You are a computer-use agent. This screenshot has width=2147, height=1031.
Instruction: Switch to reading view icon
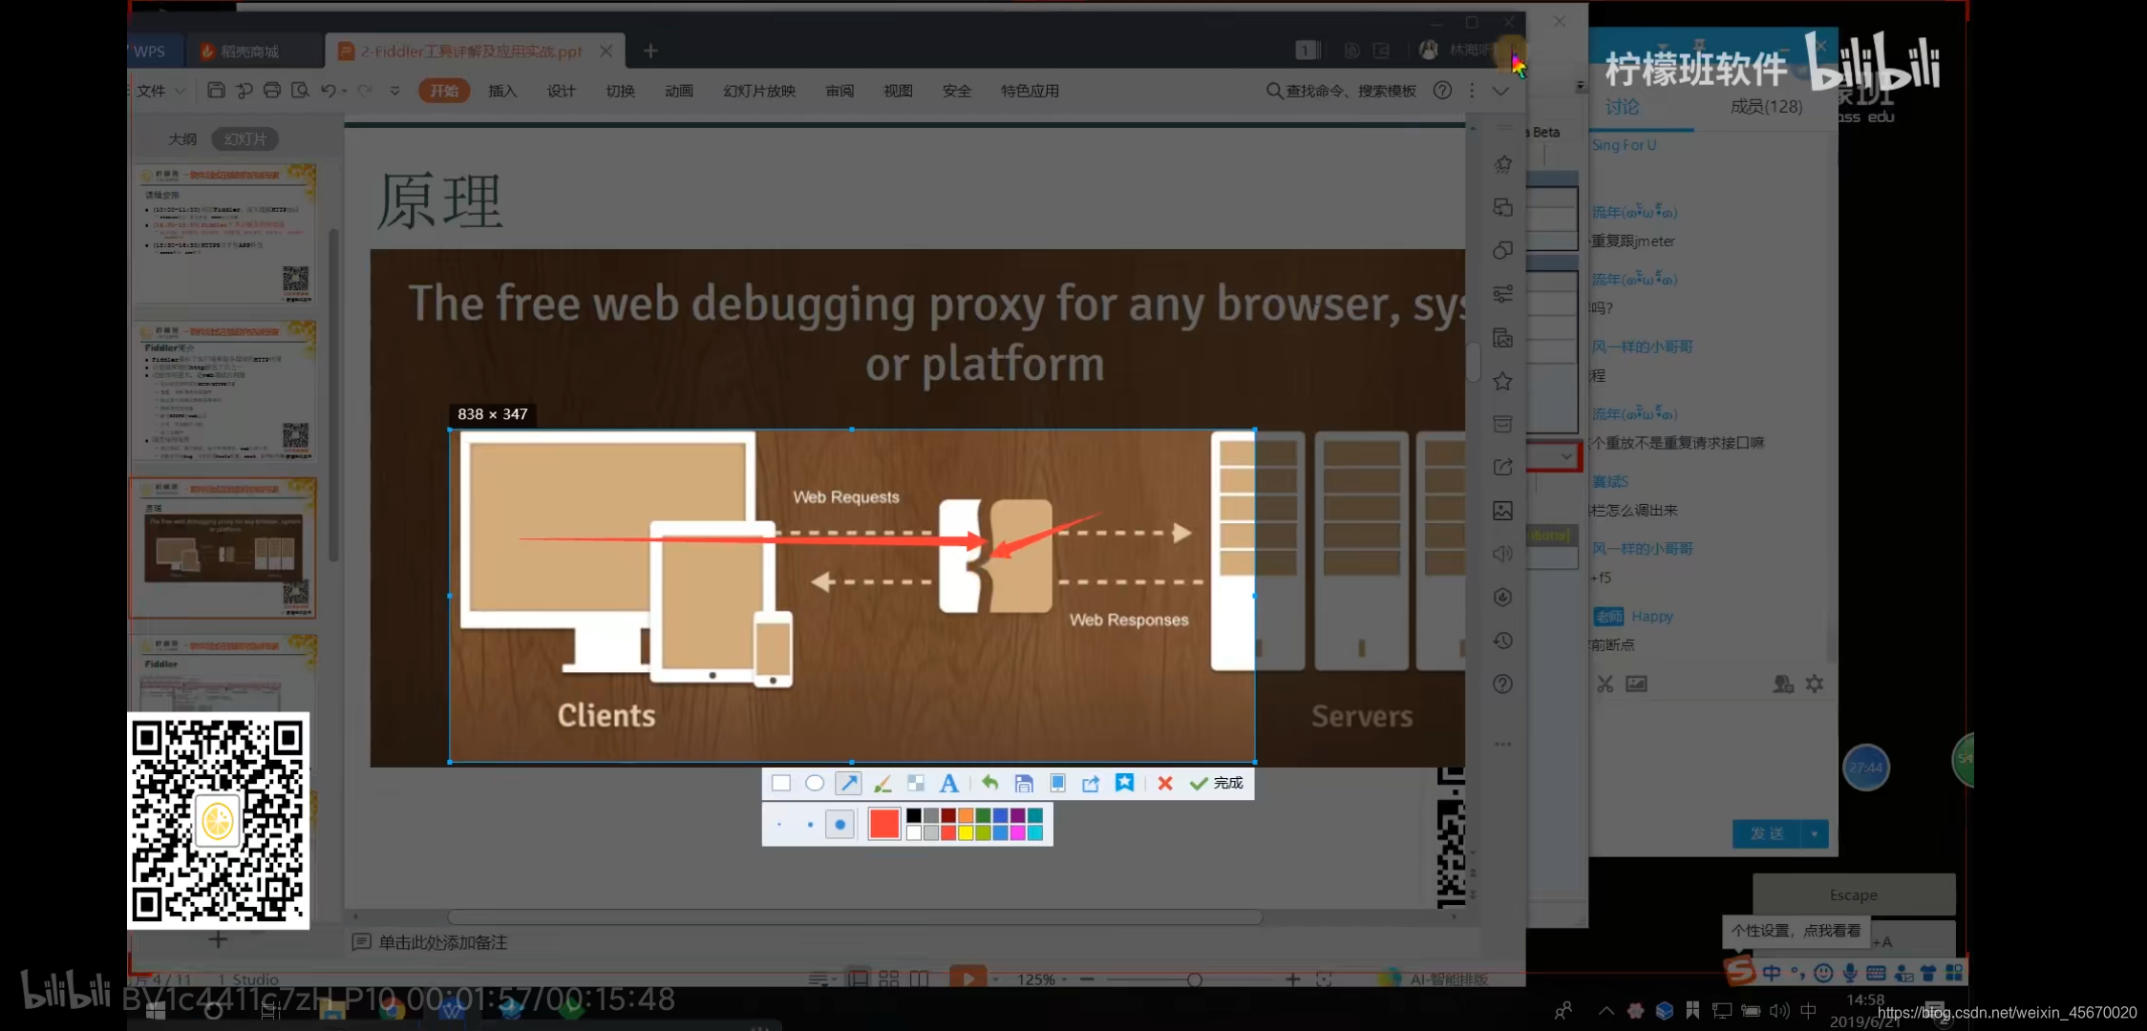[x=919, y=978]
